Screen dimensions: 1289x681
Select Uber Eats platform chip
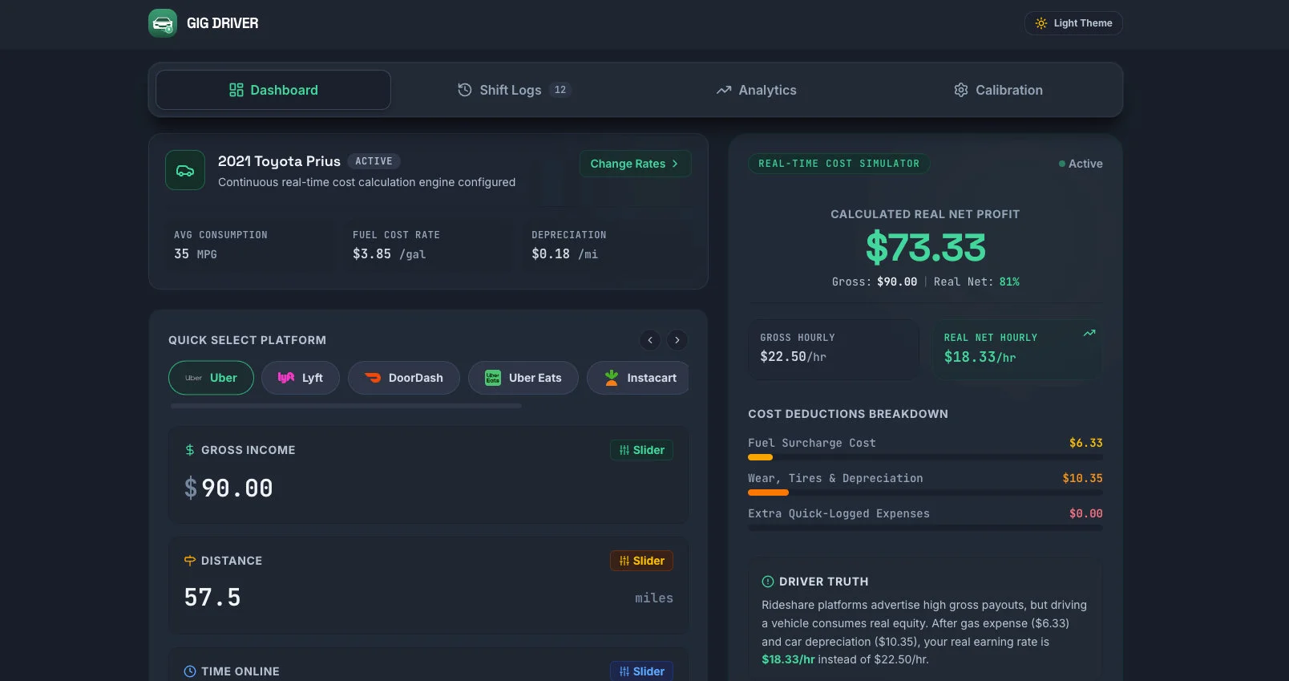coord(523,378)
